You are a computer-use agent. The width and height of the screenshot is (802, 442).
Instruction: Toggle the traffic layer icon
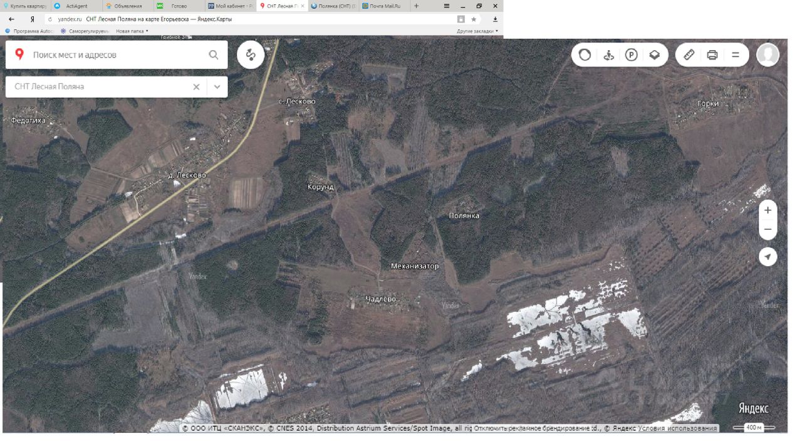pos(585,55)
